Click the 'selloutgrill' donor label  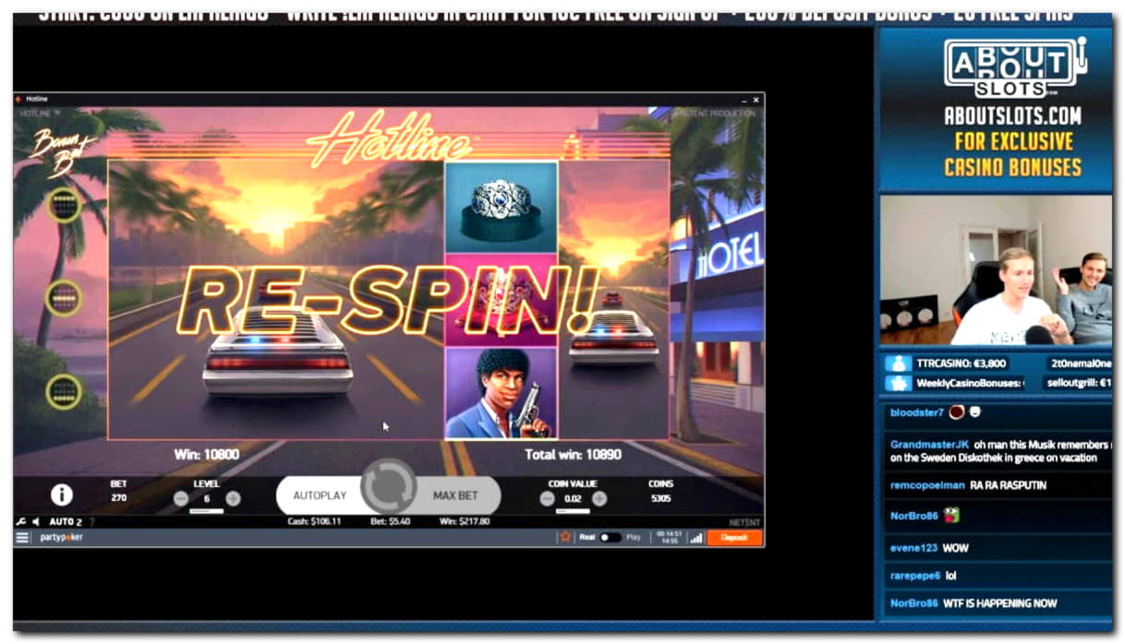[1078, 383]
